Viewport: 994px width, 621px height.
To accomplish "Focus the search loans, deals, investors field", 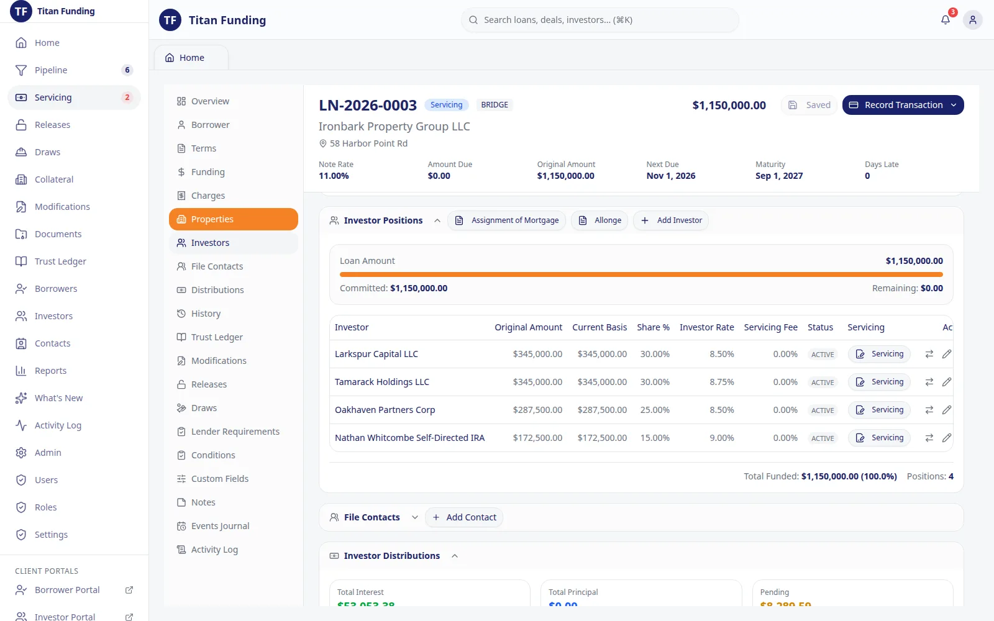I will (x=600, y=20).
